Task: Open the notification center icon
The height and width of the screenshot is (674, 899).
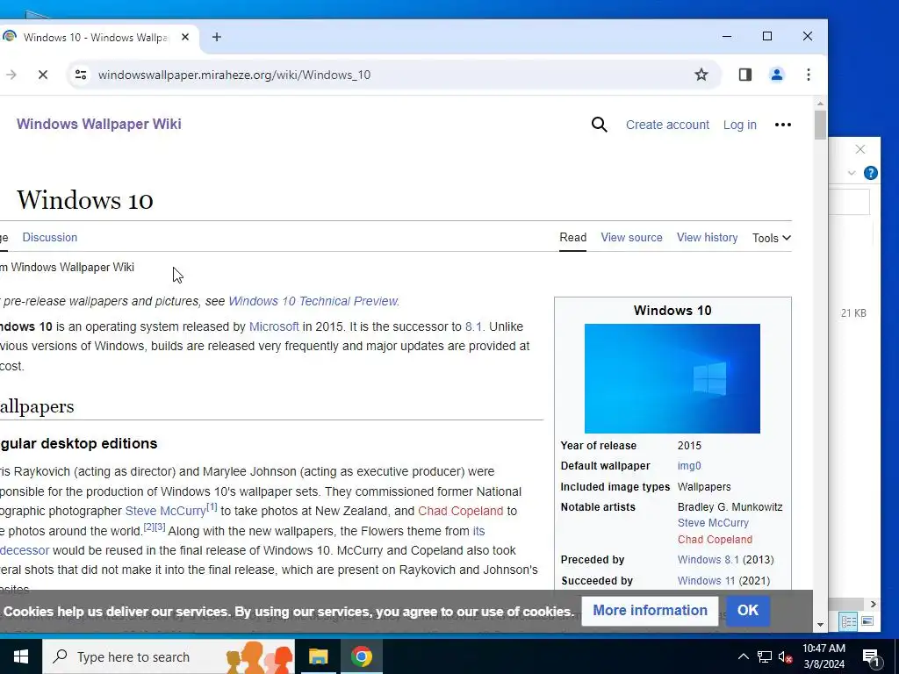Action: point(871,657)
